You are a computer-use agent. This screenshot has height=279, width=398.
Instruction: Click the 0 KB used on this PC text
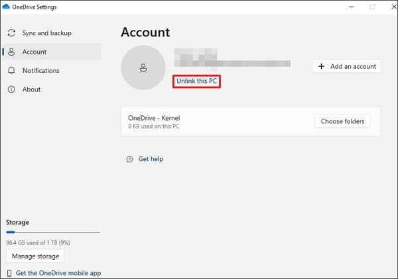[154, 127]
